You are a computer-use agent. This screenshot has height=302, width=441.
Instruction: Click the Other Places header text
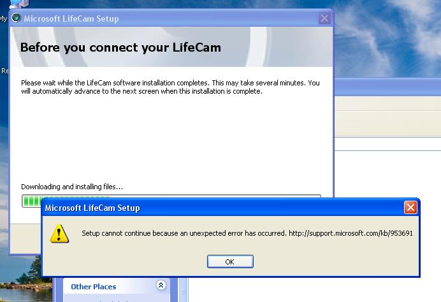[94, 287]
